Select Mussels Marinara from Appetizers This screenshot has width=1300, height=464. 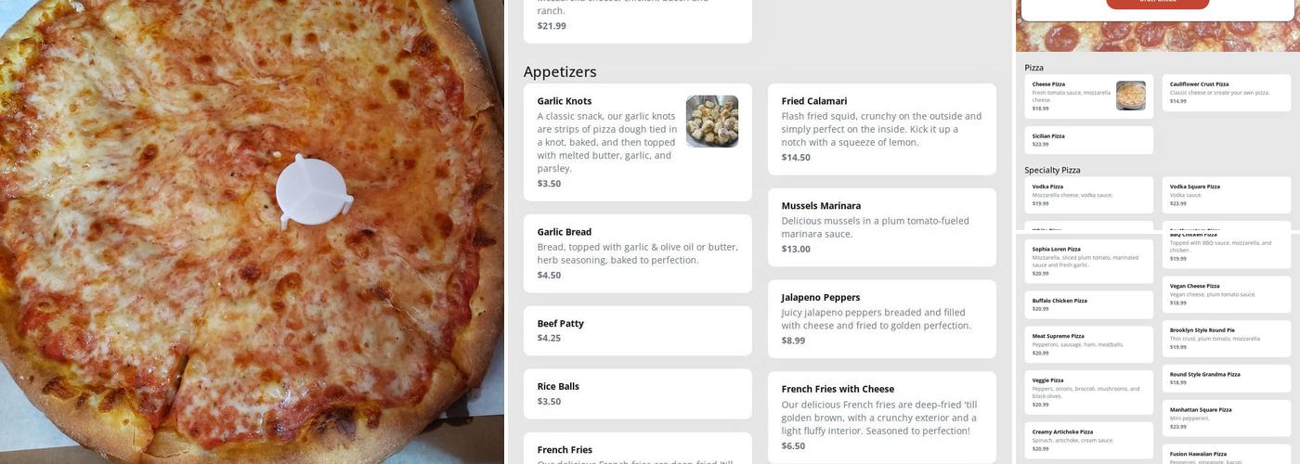(x=882, y=227)
